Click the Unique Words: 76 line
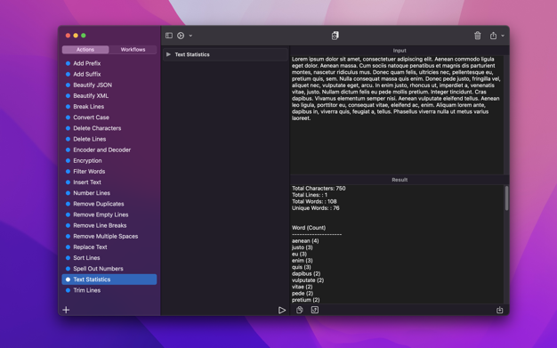Screen dimensions: 557x348 (316, 208)
